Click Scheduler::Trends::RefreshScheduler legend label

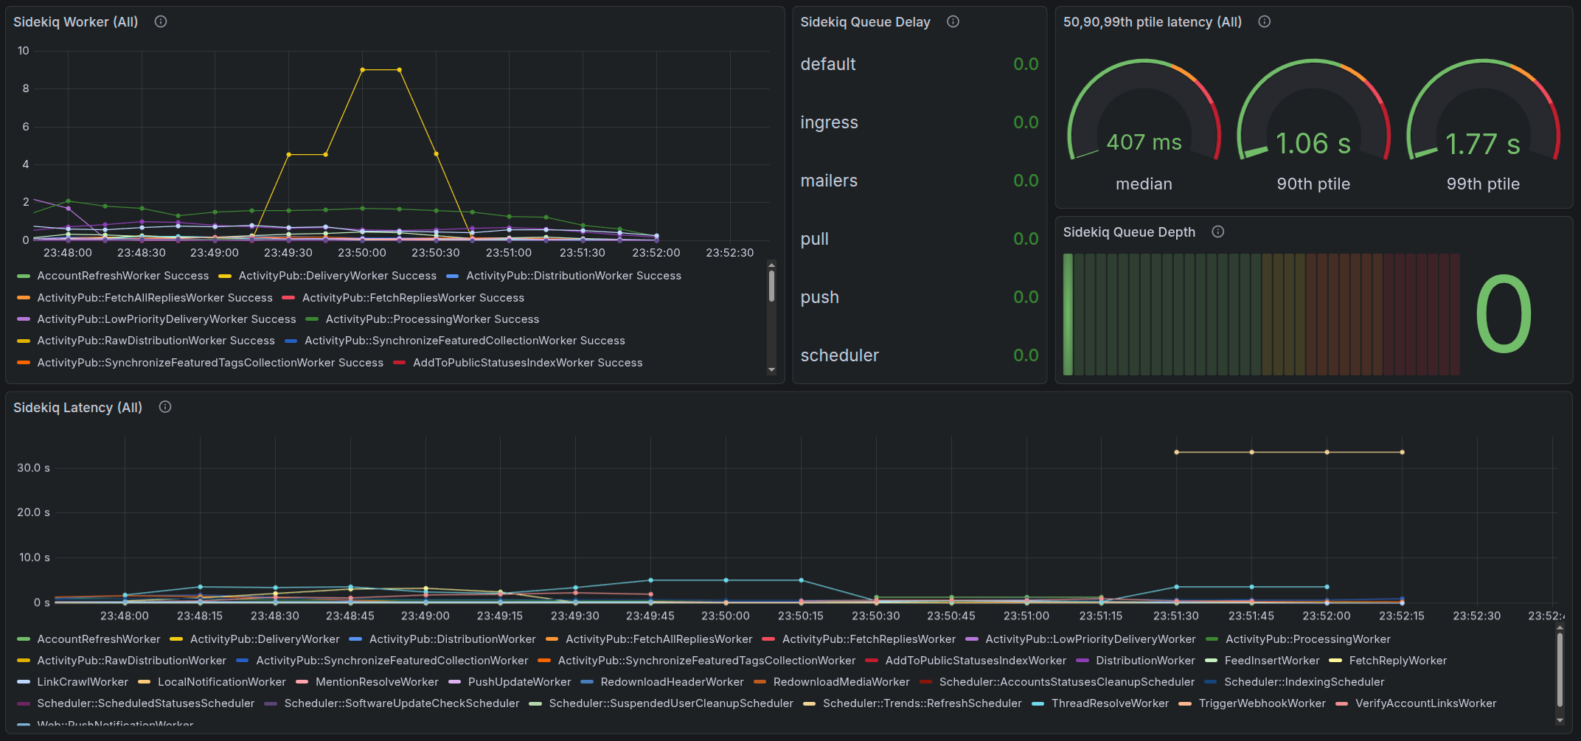tap(922, 703)
